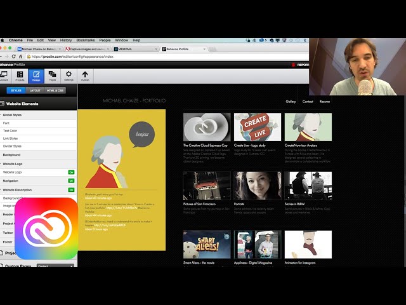
Task: Open the Window menu
Action: [x=121, y=40]
